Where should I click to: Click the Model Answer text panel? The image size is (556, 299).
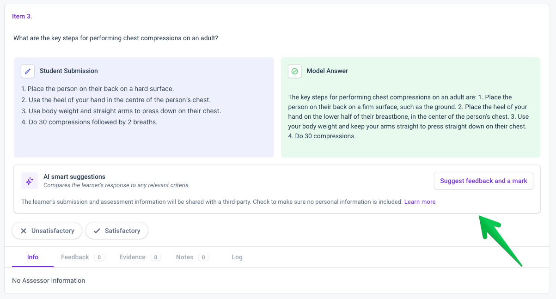(410, 107)
